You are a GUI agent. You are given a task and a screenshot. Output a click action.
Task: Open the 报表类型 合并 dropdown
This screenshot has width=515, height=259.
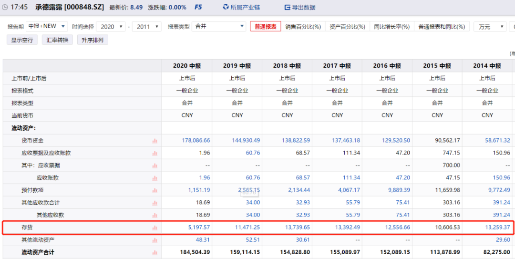[219, 27]
